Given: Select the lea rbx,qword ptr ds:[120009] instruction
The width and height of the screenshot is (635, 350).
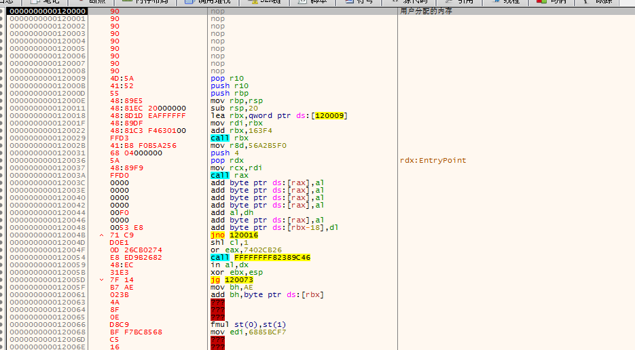Looking at the screenshot, I should coord(278,115).
